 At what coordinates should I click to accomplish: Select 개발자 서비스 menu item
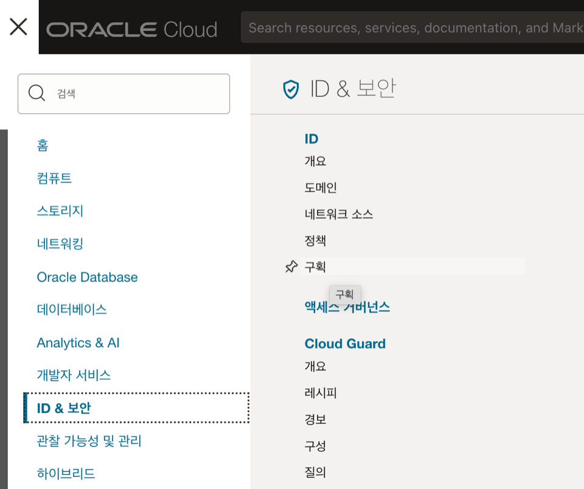(74, 375)
